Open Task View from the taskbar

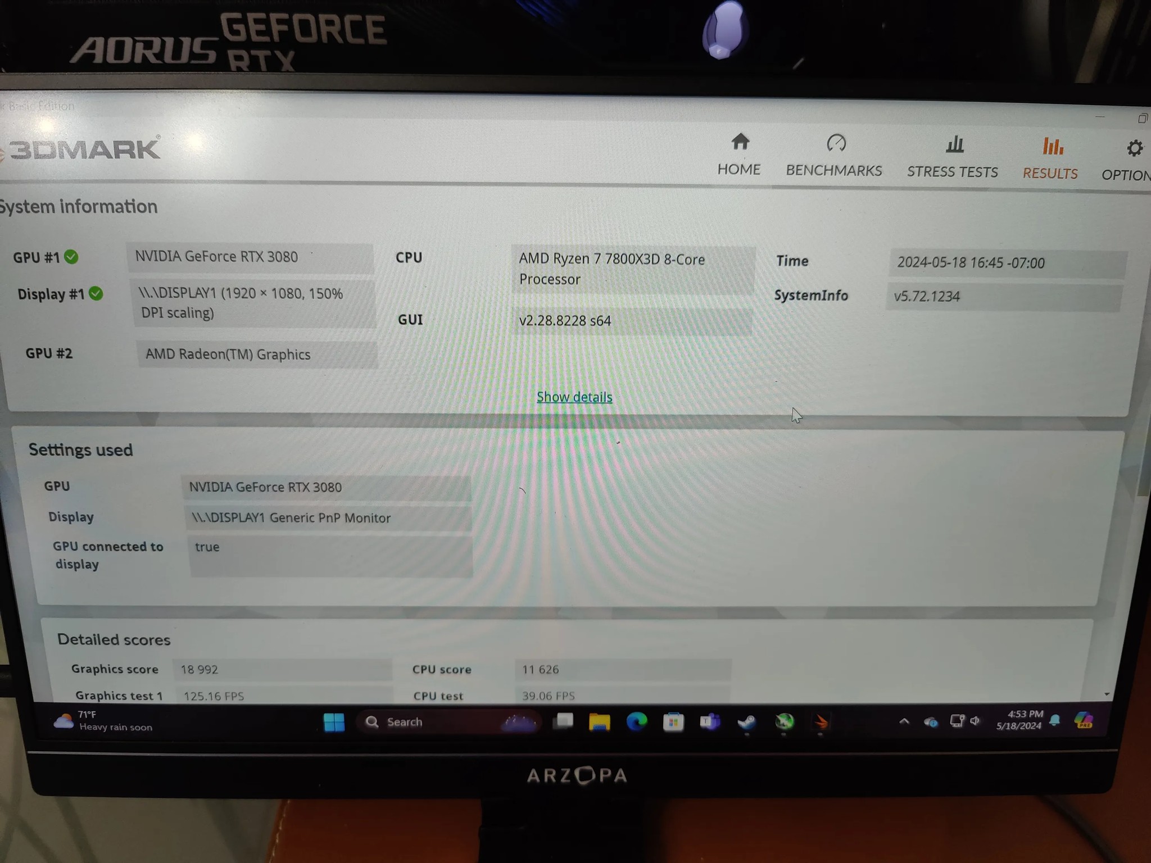coord(563,721)
